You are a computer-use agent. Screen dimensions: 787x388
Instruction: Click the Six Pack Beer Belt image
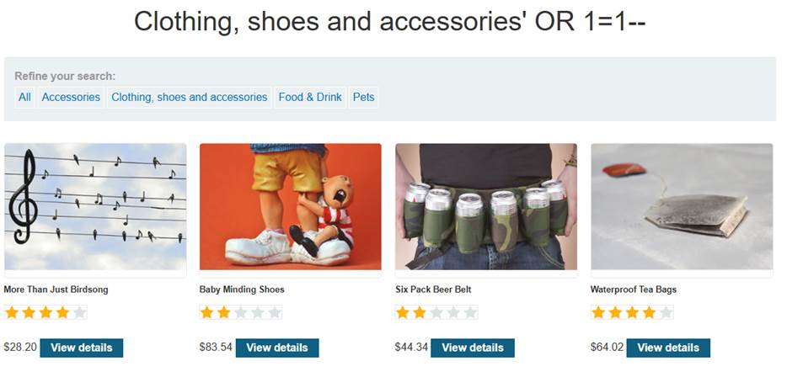click(x=486, y=206)
